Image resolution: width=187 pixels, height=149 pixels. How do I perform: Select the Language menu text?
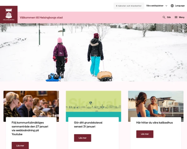[x=180, y=6]
